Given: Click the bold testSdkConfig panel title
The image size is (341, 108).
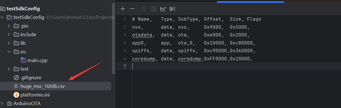Looking at the screenshot, I should coord(23,9).
